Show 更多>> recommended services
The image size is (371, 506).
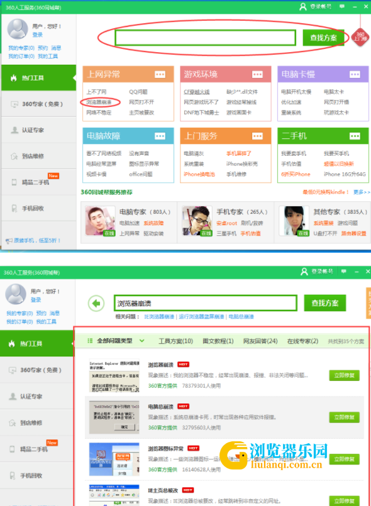(362, 192)
